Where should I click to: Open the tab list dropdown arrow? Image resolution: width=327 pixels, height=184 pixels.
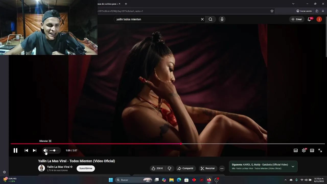coord(293,4)
